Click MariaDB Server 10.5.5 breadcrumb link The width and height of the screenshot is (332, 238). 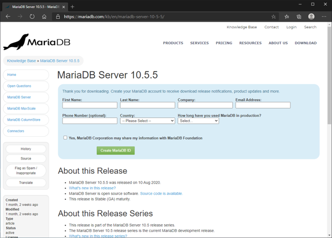(x=60, y=61)
